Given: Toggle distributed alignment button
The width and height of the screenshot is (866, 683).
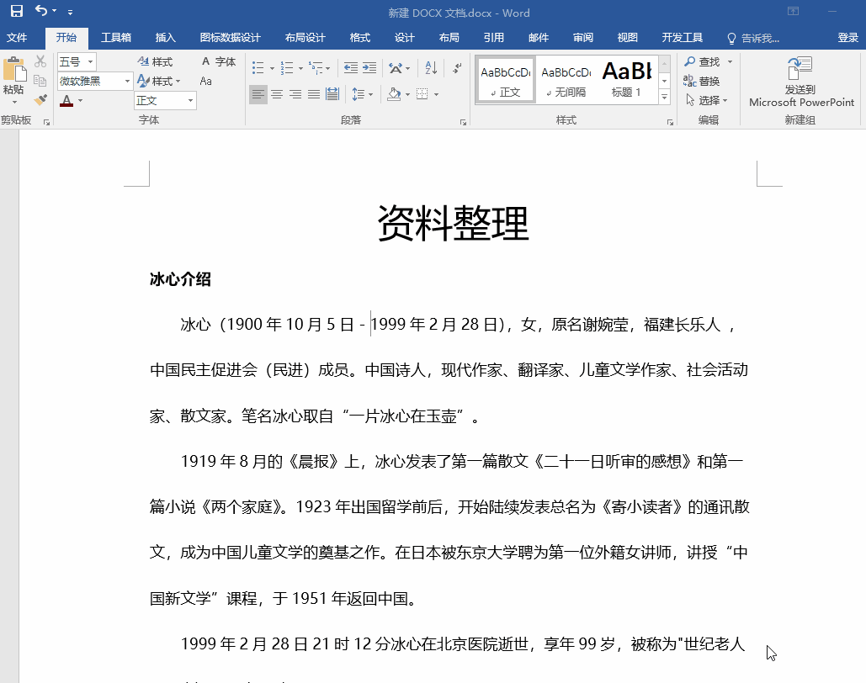Looking at the screenshot, I should coord(332,94).
